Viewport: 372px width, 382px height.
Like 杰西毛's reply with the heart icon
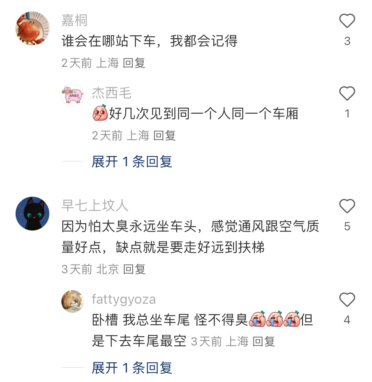tap(347, 94)
